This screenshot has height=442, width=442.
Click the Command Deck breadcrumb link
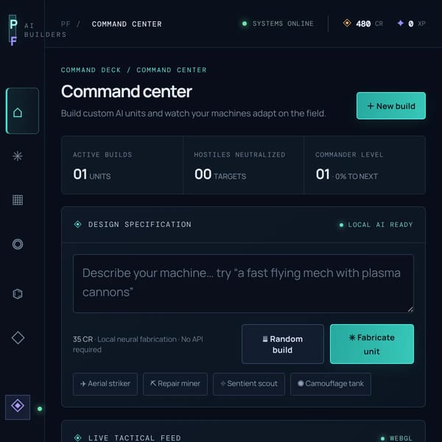[x=91, y=70]
